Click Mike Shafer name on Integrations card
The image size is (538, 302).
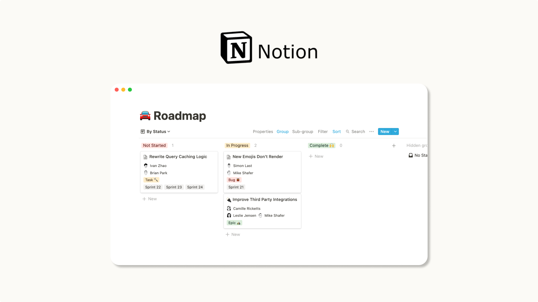pos(275,216)
